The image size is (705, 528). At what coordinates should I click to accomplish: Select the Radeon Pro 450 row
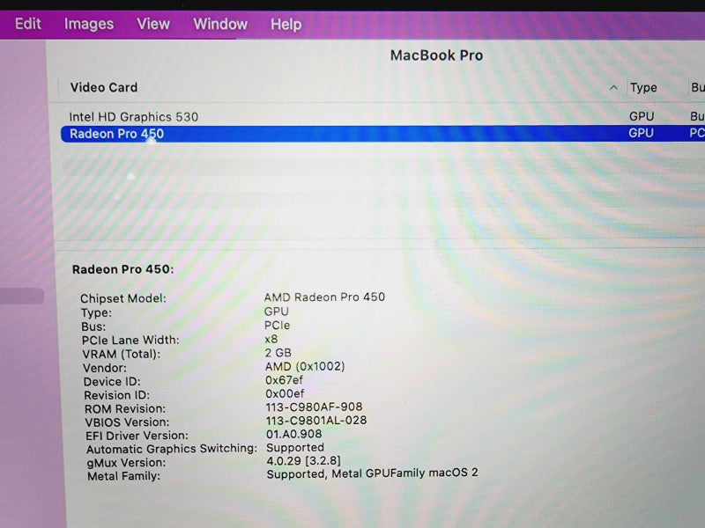point(382,134)
